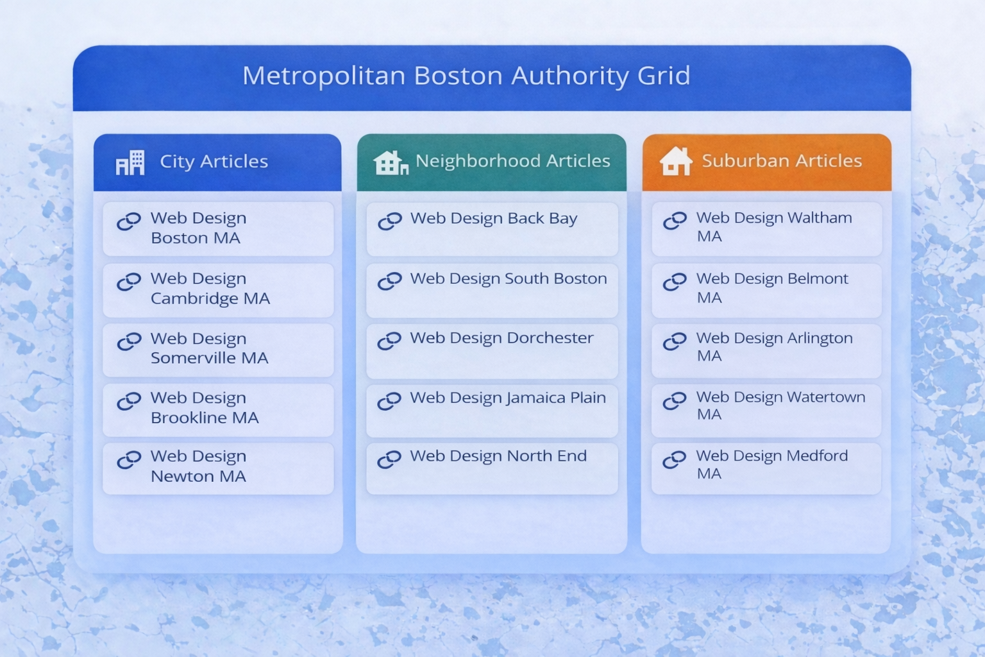Click chain icon next to Web Design Newton MA
This screenshot has height=657, width=985.
pos(129,460)
